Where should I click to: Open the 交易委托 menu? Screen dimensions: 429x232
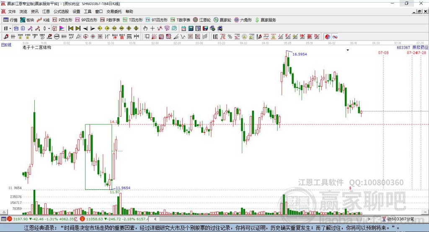click(114, 11)
